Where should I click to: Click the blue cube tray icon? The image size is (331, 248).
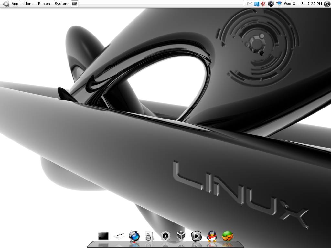256,4
